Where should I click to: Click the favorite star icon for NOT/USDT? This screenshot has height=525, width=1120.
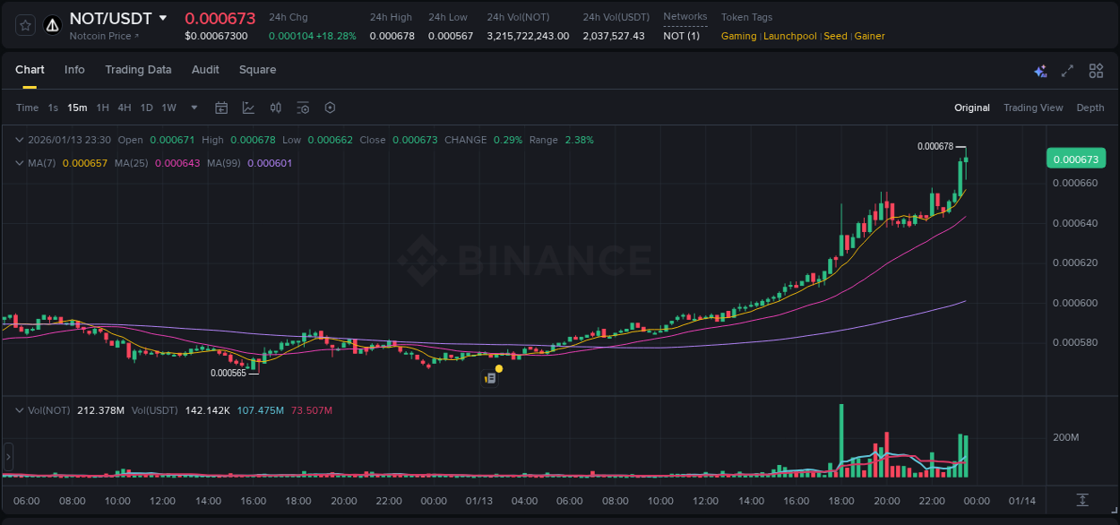24,25
